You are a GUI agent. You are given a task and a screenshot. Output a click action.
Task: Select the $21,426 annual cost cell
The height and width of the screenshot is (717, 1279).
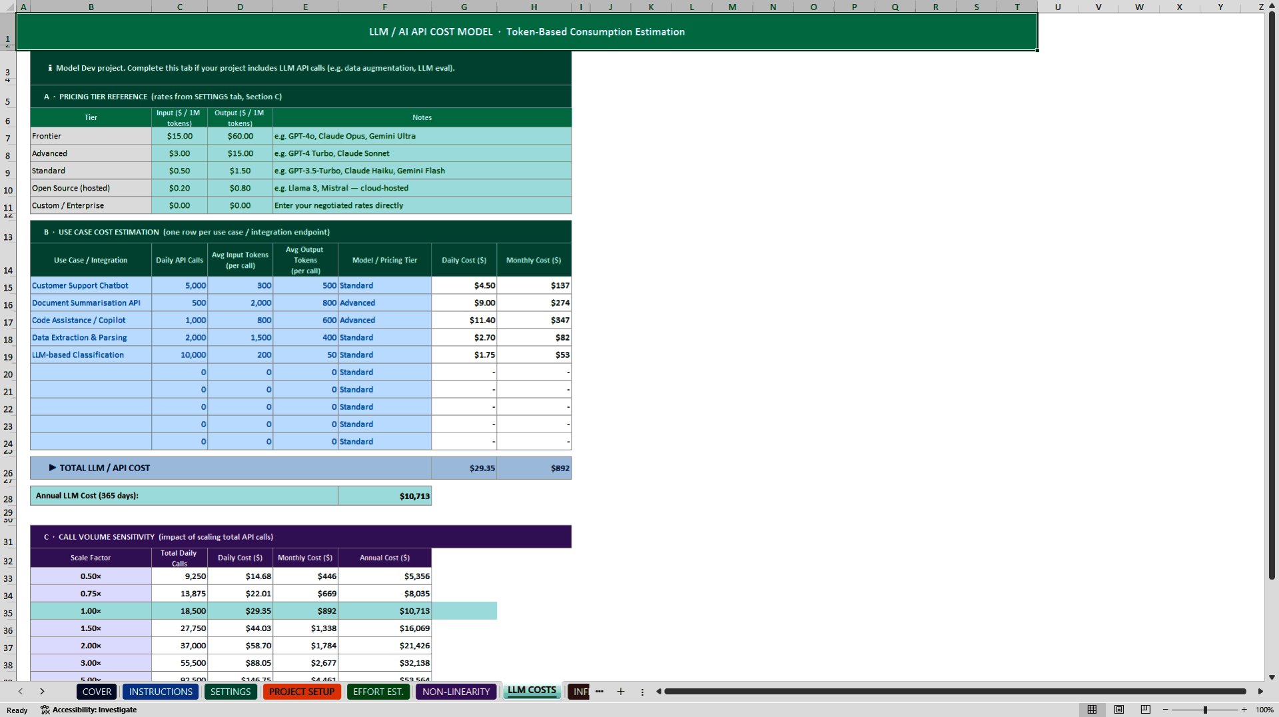[x=384, y=645]
